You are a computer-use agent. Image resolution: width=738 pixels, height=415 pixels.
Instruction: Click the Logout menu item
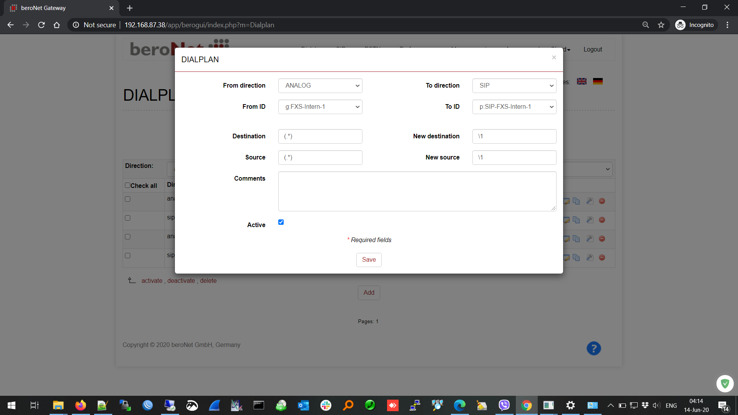point(592,50)
